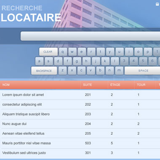The width and height of the screenshot is (160, 160).
Task: Tap the n key
Action: 109,71
